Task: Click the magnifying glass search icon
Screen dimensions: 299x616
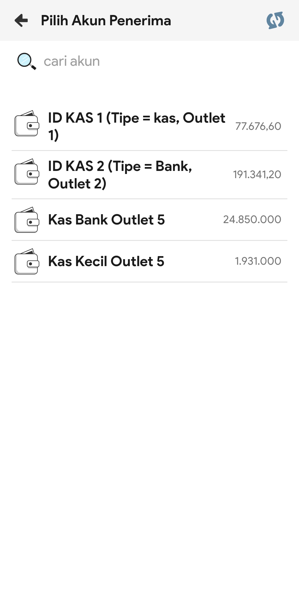Action: [x=26, y=61]
